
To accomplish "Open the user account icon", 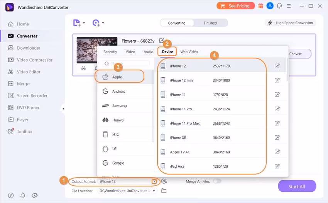I will tap(270, 6).
